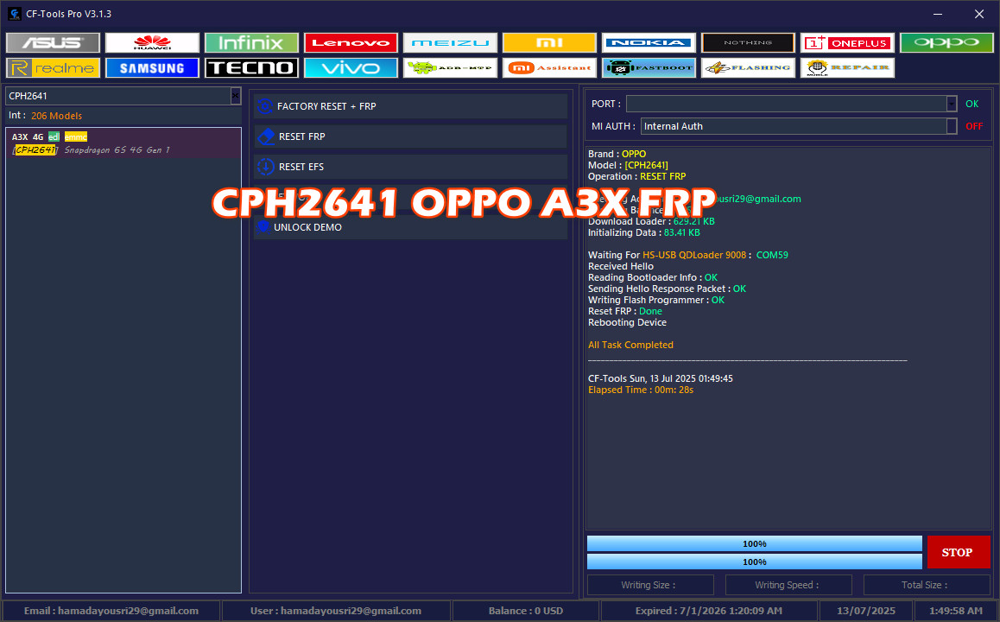Enable the MI AUTH OFF toggle
1000x622 pixels.
(973, 124)
